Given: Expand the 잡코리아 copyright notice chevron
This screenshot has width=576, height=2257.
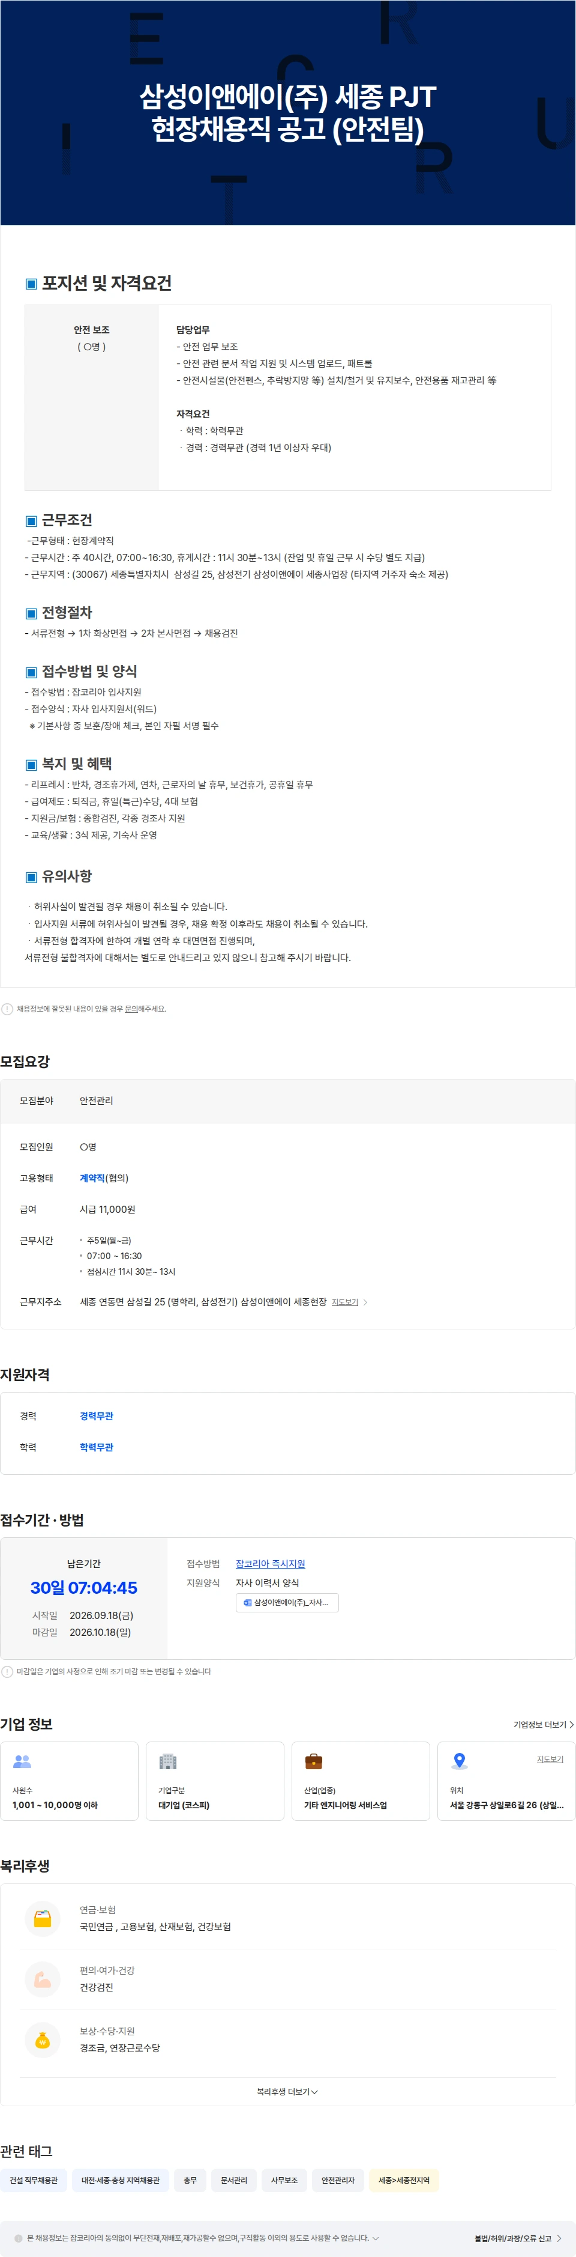Looking at the screenshot, I should 376,2238.
